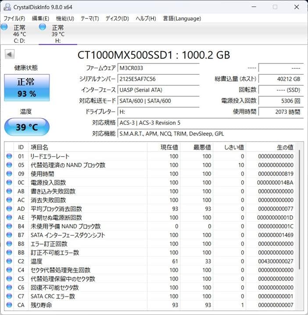Click the drive letter field H:

[x=158, y=112]
